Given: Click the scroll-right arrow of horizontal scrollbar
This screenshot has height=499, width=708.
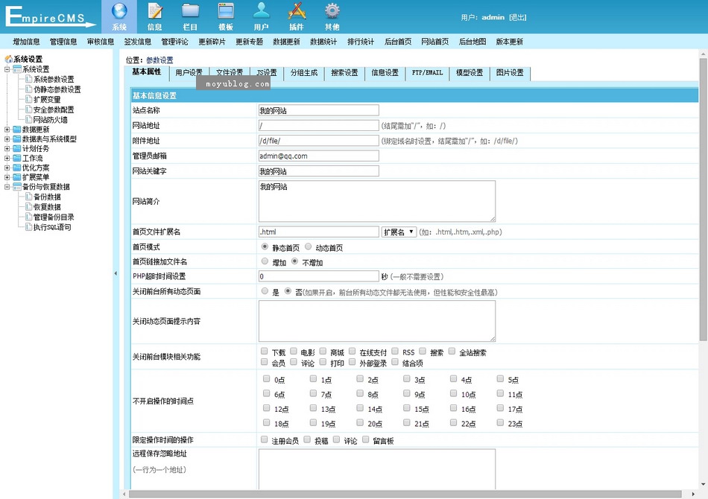Looking at the screenshot, I should (x=694, y=494).
